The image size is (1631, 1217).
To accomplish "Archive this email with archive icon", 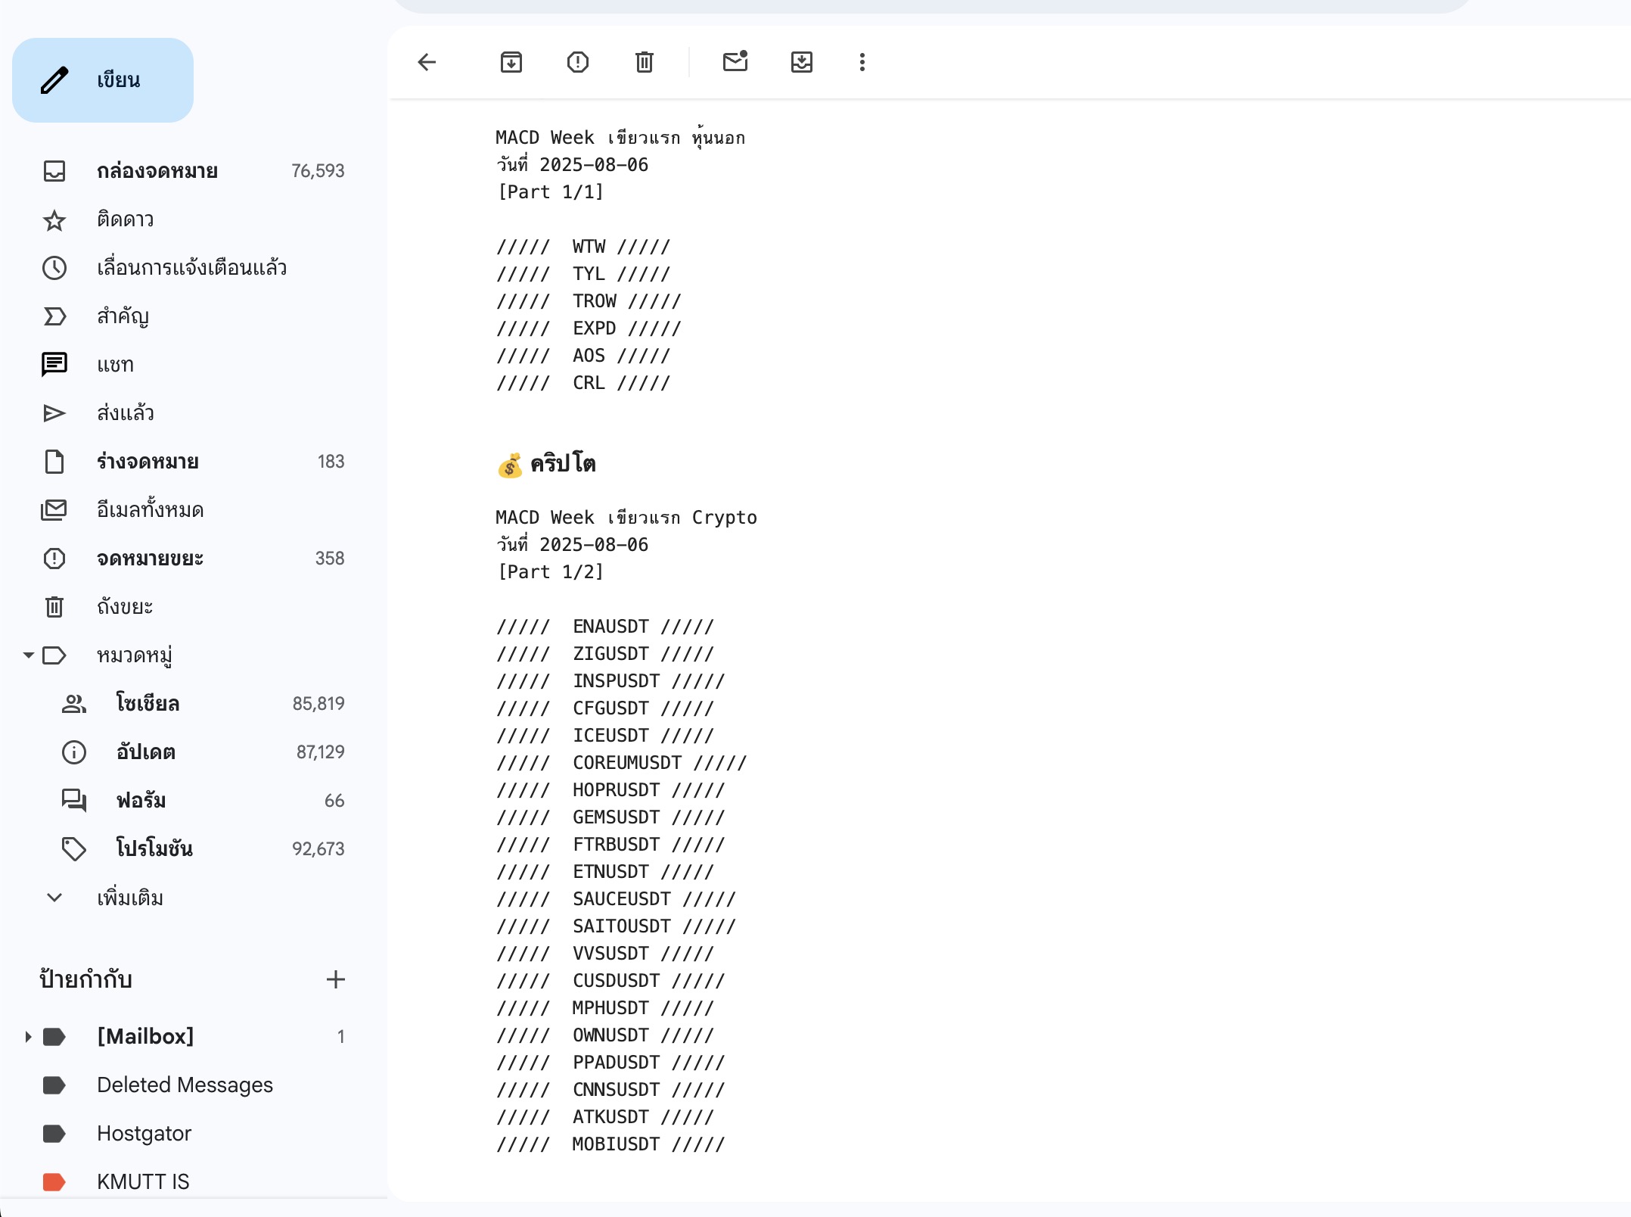I will point(511,62).
